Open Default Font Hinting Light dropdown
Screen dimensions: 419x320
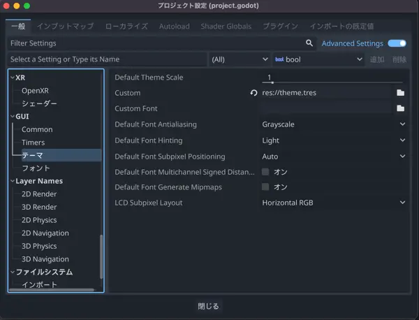tap(334, 140)
